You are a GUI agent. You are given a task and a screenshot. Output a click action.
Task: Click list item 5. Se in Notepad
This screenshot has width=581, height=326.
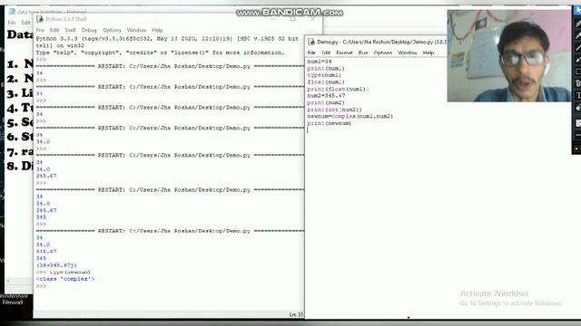coord(20,122)
